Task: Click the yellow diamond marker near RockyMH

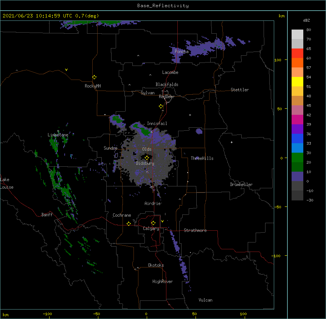Action: point(95,77)
